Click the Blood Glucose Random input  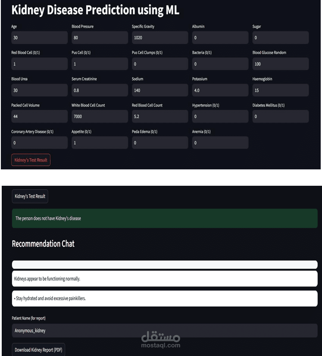[280, 64]
